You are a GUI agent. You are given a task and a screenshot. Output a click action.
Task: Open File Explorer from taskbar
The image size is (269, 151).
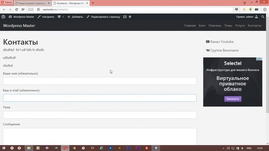29,148
